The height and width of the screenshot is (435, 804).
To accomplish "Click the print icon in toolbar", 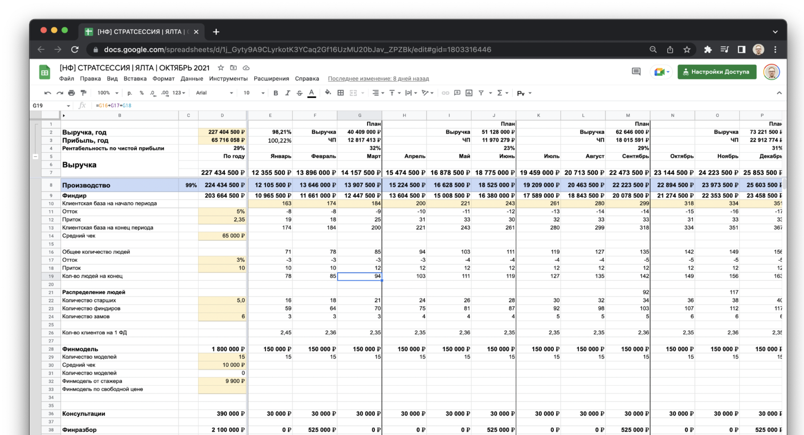I will point(71,93).
